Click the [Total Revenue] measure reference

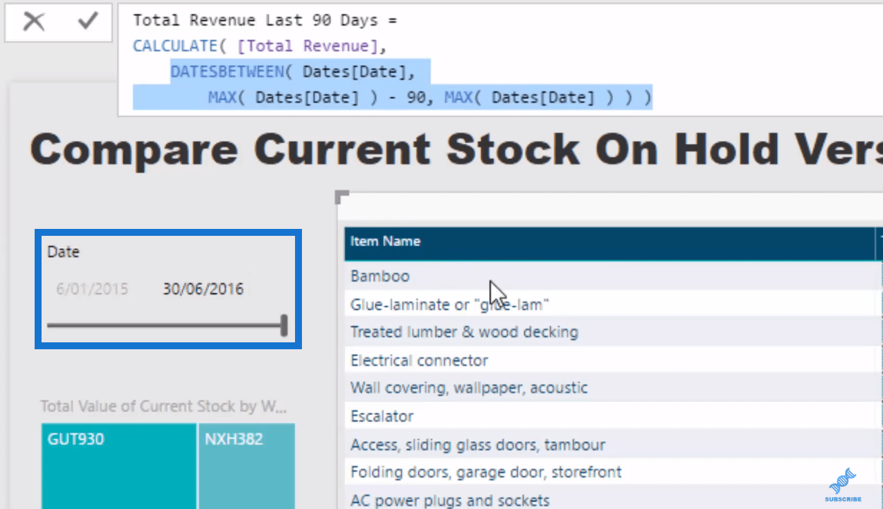[x=307, y=46]
